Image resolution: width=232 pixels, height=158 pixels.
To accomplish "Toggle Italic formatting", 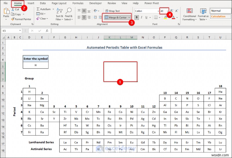I will point(142,17).
